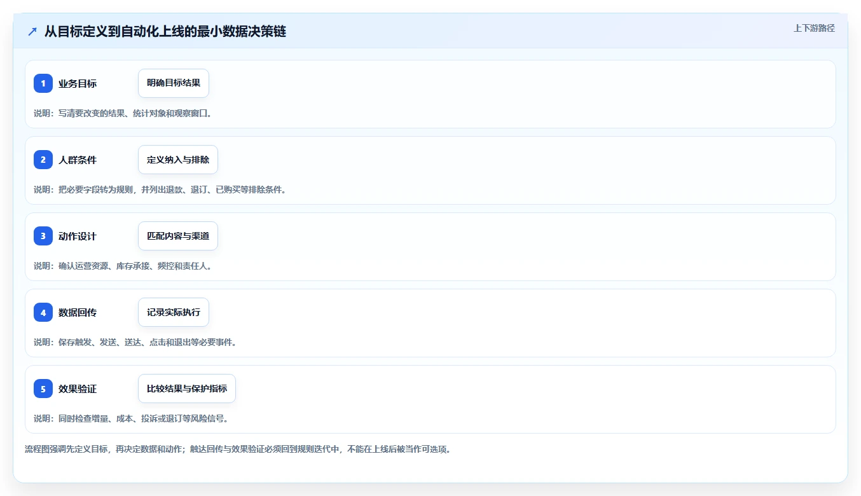
Task: Select step number badge 2
Action: pos(43,160)
